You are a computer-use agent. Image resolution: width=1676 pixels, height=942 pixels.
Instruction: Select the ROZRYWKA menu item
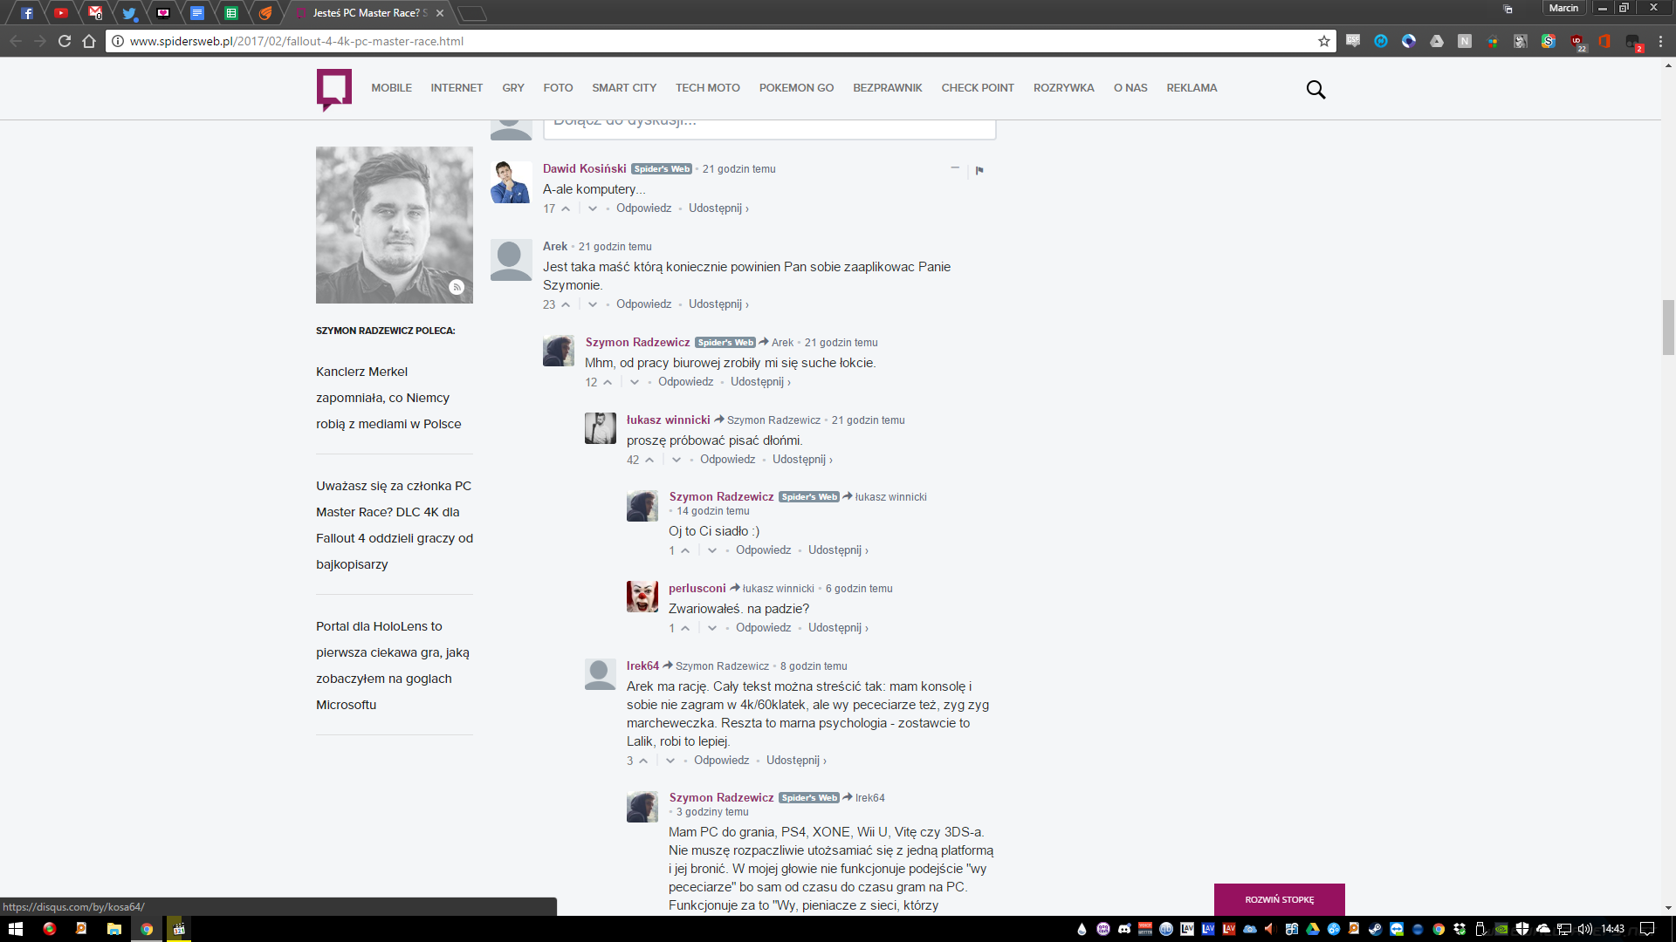[1063, 88]
